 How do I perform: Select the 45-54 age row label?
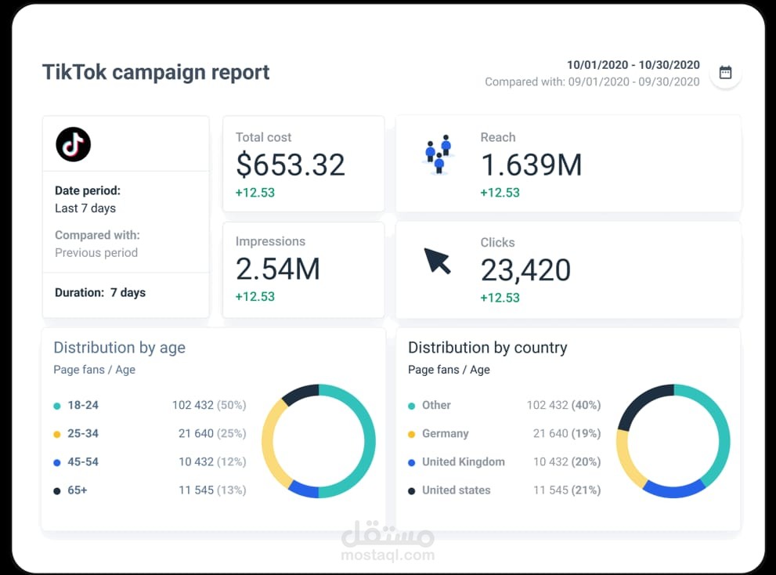coord(83,461)
